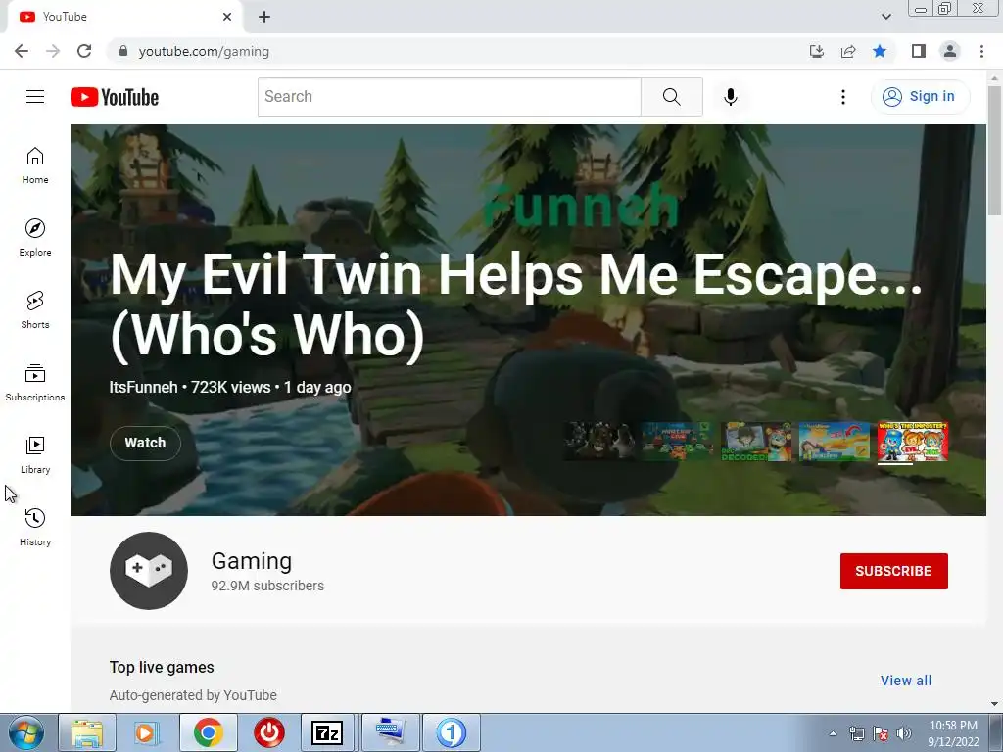Open Subscriptions in sidebar
Screen dimensions: 1003x752
(x=35, y=383)
